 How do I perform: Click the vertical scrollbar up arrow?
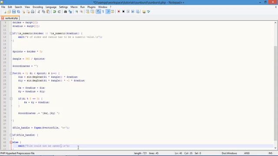pos(275,23)
